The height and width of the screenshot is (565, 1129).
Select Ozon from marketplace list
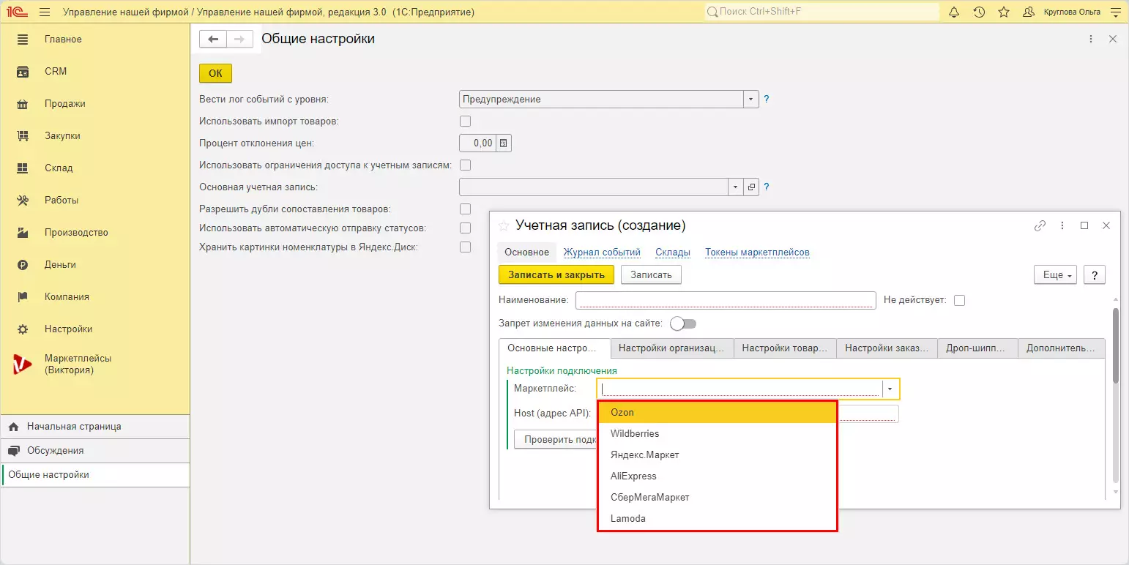[x=718, y=413]
